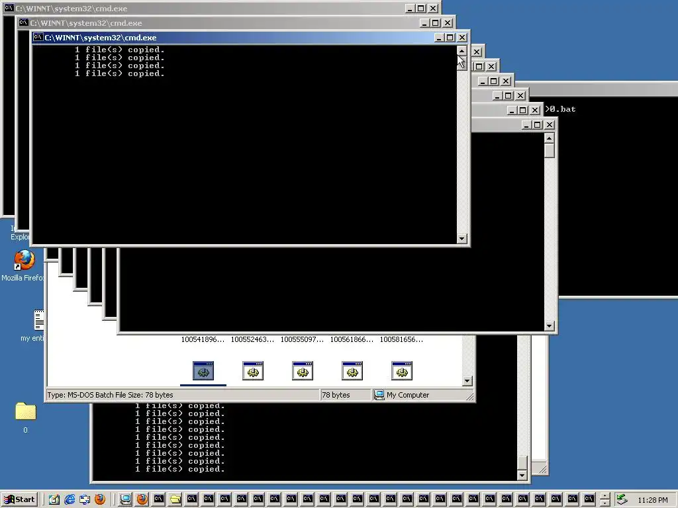
Task: Click Show Desktop icon in Quick Launch
Action: coord(54,499)
